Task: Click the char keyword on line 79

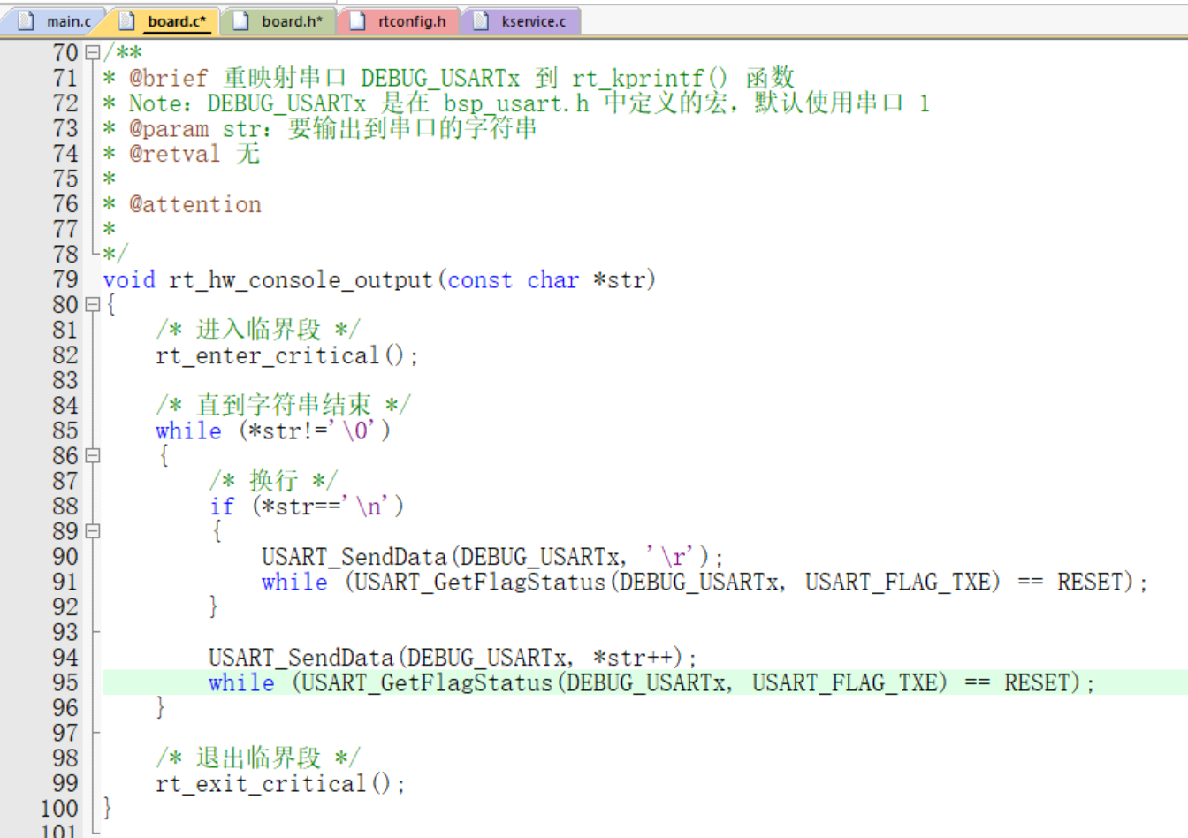Action: point(553,280)
